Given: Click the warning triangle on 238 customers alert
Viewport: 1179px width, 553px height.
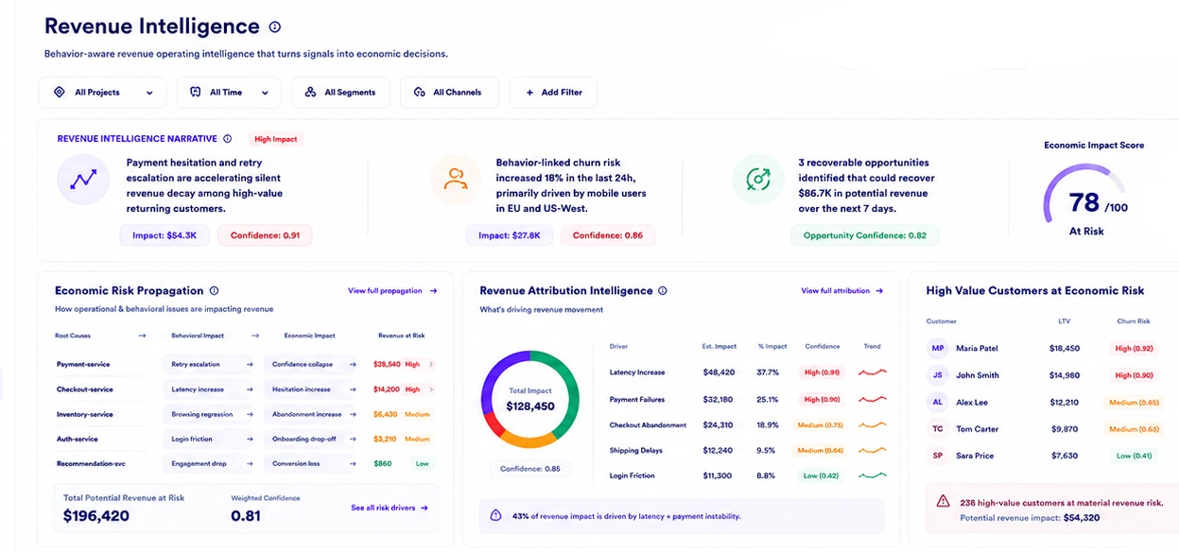Looking at the screenshot, I should point(943,502).
